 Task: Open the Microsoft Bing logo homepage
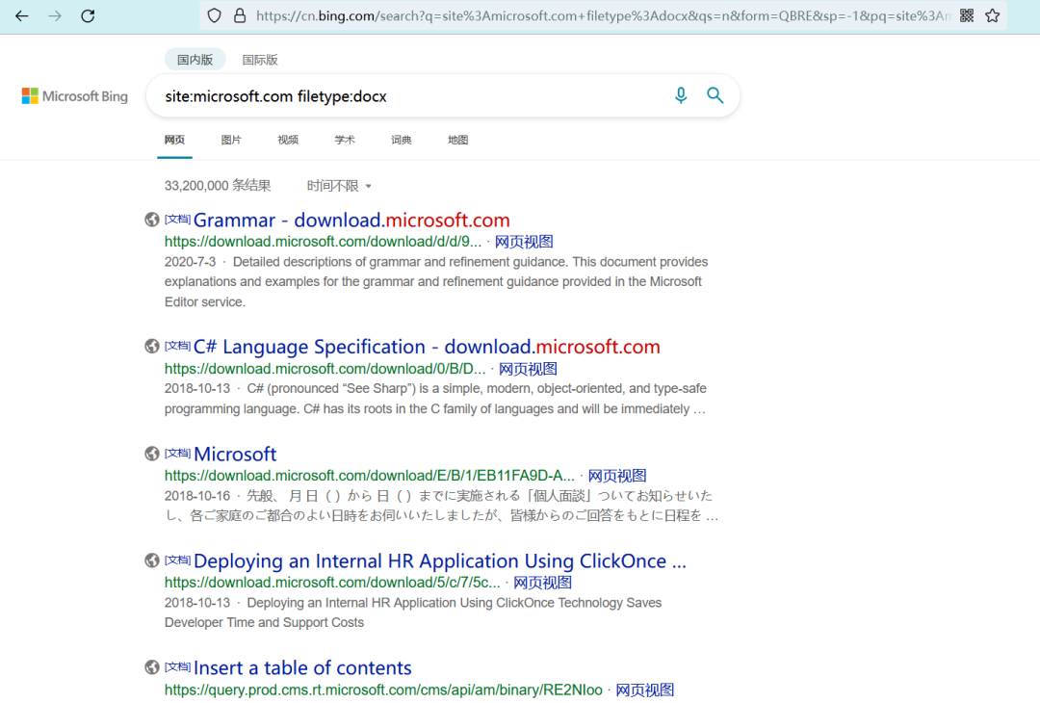pyautogui.click(x=75, y=96)
